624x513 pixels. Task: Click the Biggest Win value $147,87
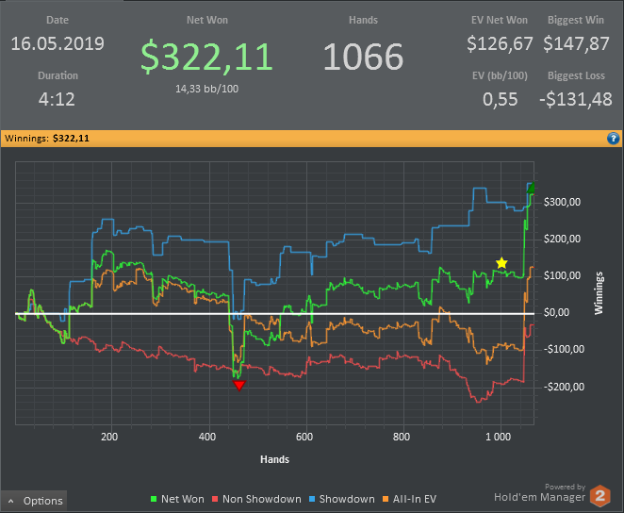point(576,43)
